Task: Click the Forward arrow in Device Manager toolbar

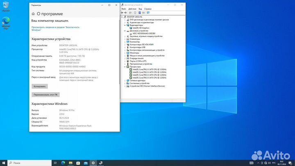Action: [125, 13]
